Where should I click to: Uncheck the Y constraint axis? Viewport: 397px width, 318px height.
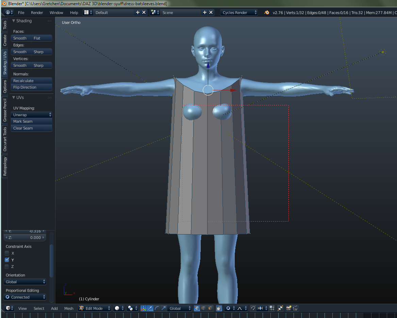(x=7, y=260)
